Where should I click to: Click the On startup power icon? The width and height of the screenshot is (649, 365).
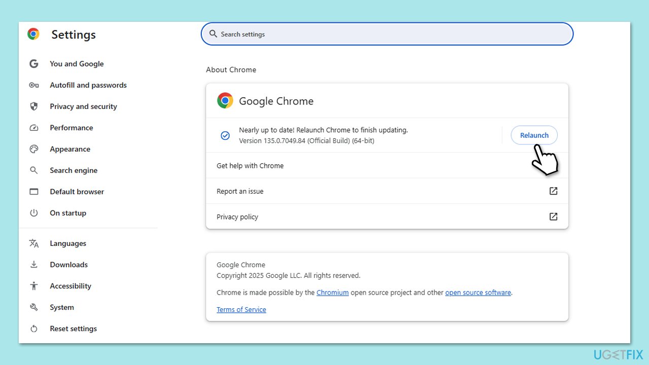point(33,213)
